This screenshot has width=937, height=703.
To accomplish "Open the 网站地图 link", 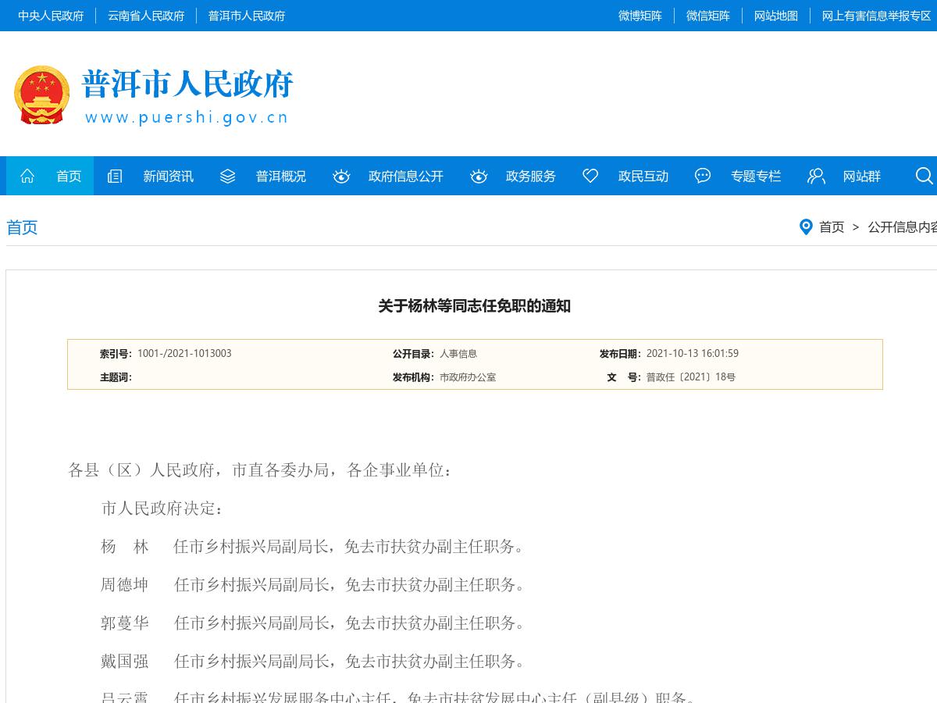I will click(775, 16).
